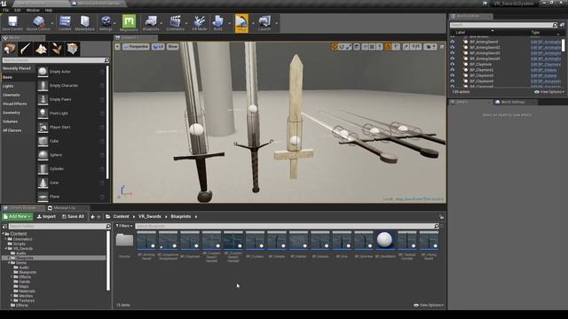This screenshot has height=319, width=568.
Task: Toggle visibility of the BP_Claymore2 actor
Action: coord(452,70)
